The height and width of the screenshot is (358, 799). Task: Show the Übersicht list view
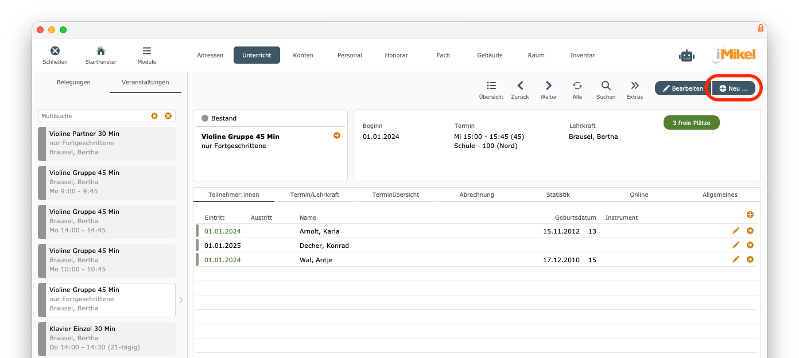[491, 86]
